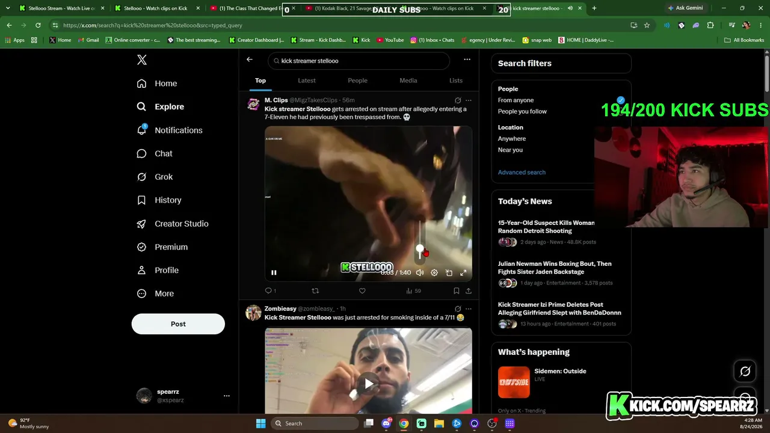This screenshot has height=433, width=770.
Task: Open YouTube bookmark in bookmarks bar
Action: point(390,40)
